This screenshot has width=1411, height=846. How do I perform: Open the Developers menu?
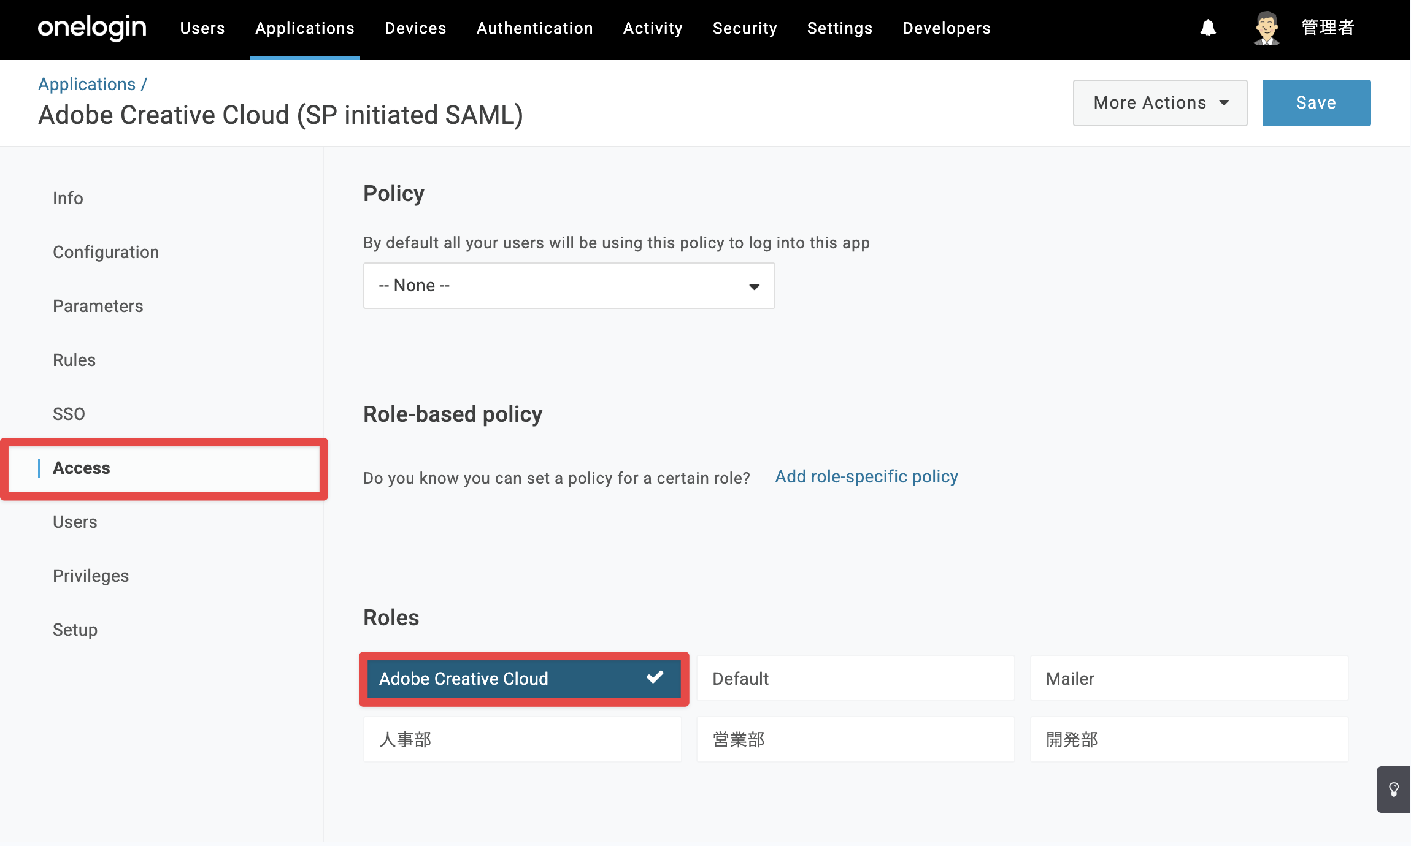pos(947,28)
